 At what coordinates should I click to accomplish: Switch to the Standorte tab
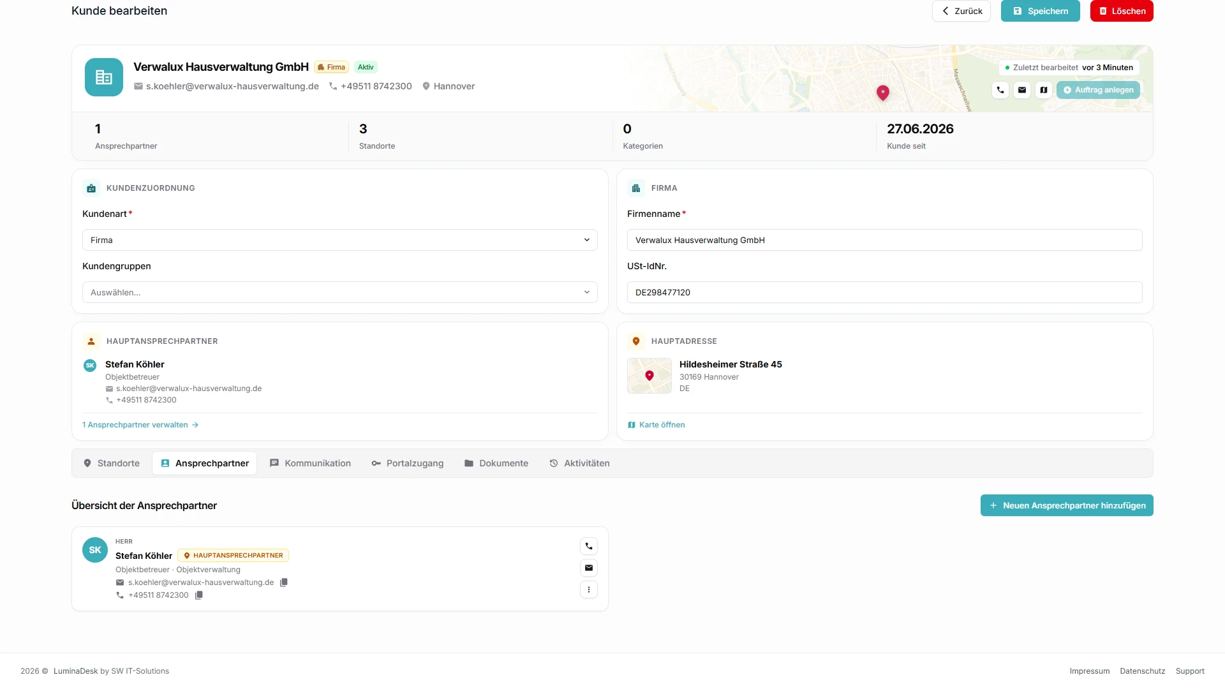click(112, 463)
